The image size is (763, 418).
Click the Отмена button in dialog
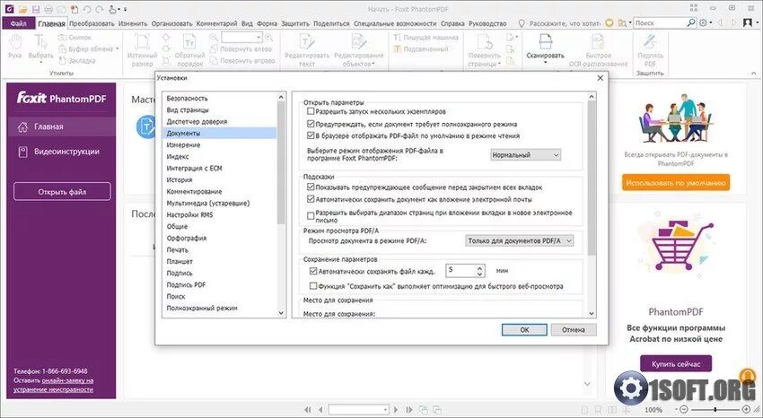pyautogui.click(x=574, y=329)
